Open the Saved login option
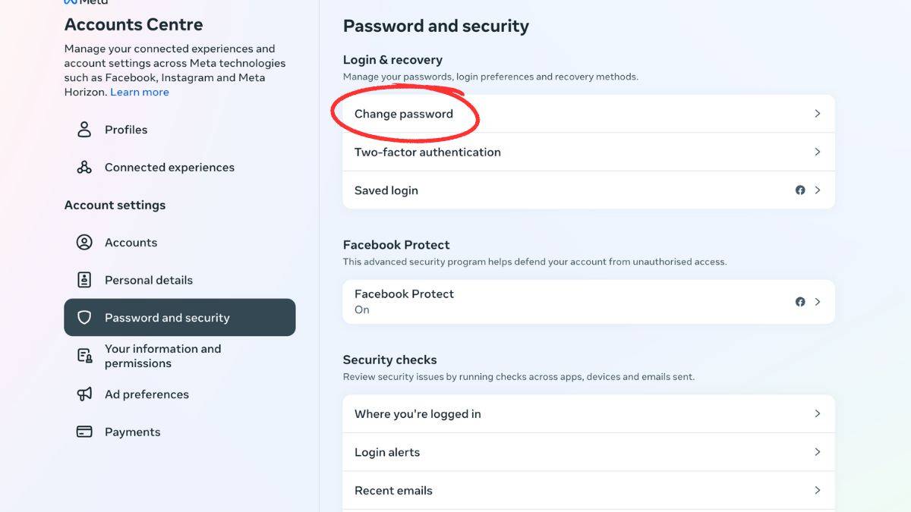Viewport: 911px width, 512px height. tap(386, 190)
